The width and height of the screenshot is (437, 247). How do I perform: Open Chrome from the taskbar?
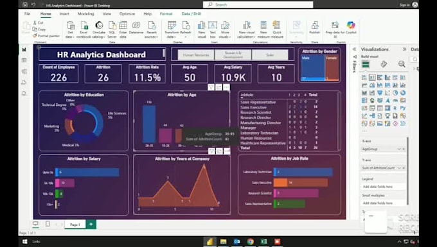tap(250, 241)
